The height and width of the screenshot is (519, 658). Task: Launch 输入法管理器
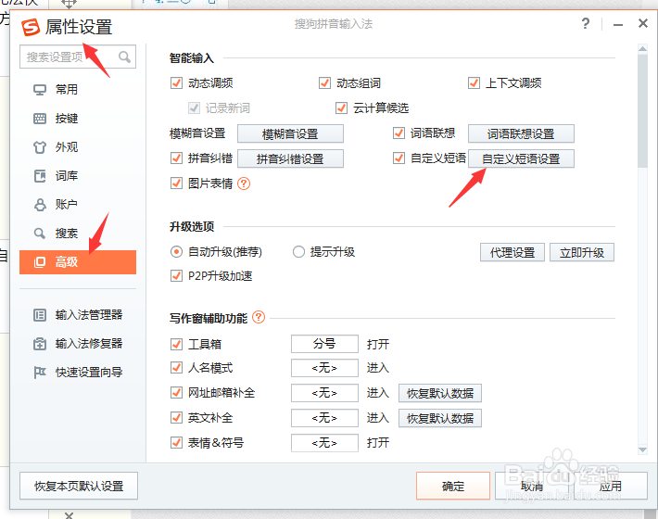(x=78, y=315)
